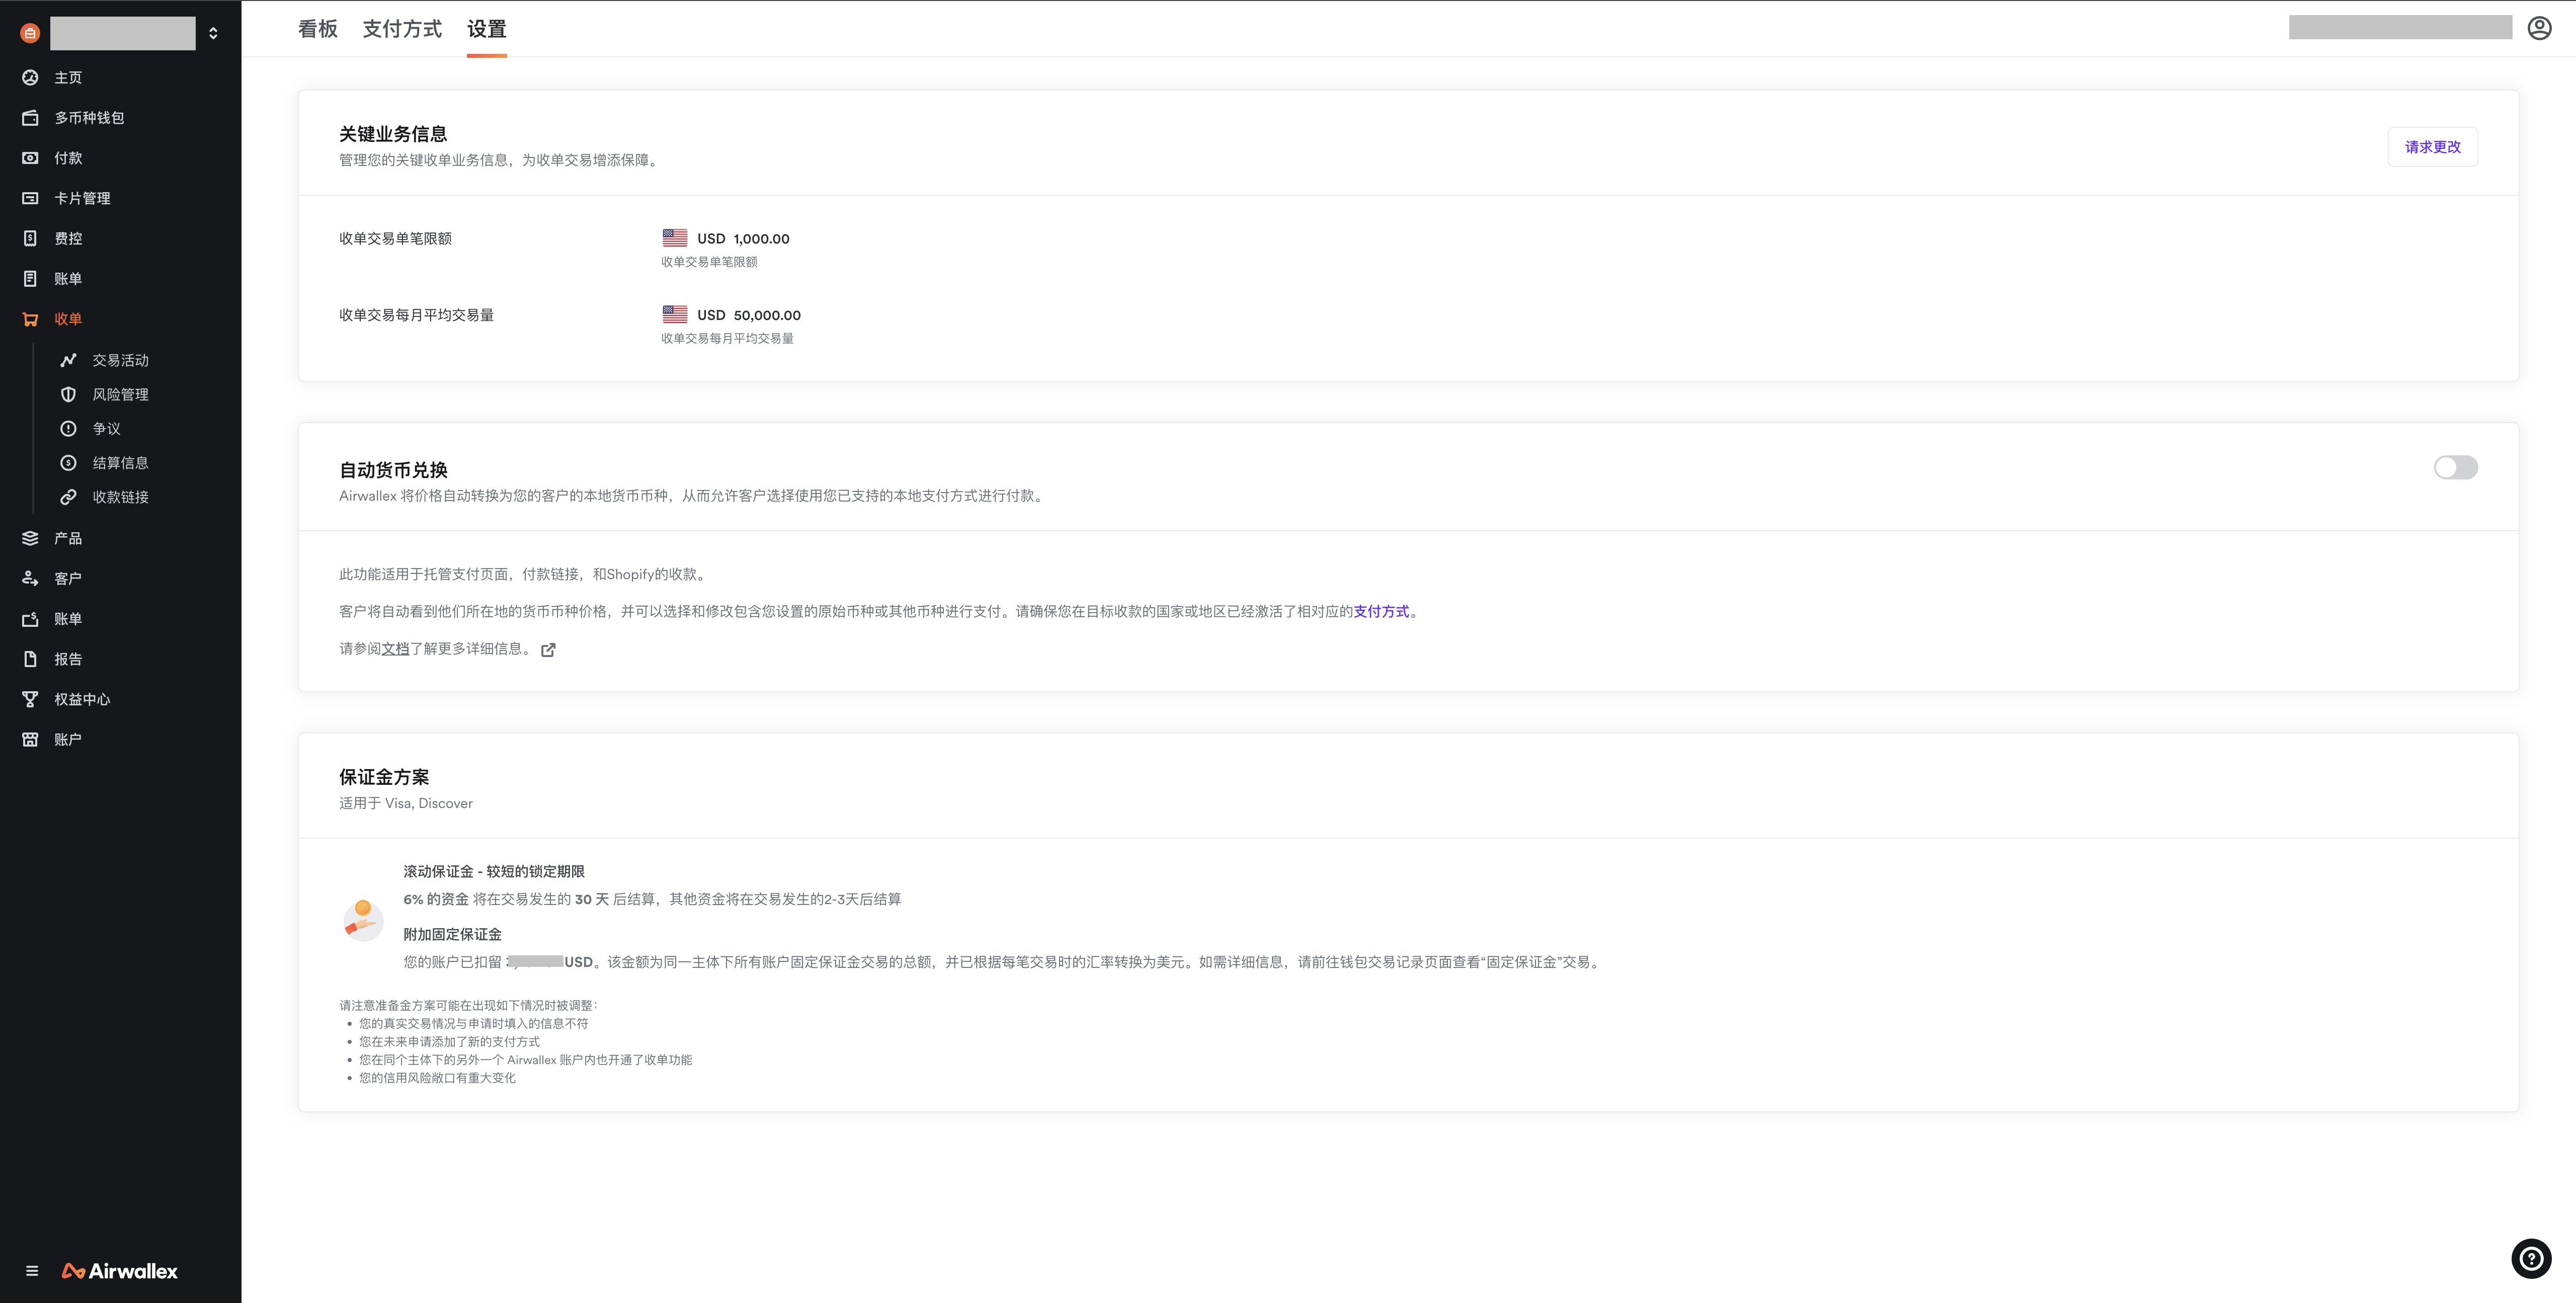The image size is (2576, 1303).
Task: Switch to the 看板 tab
Action: pyautogui.click(x=318, y=29)
